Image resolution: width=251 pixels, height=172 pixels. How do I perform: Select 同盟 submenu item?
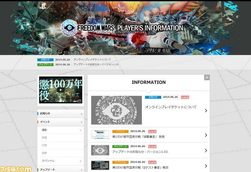[x=62, y=138]
